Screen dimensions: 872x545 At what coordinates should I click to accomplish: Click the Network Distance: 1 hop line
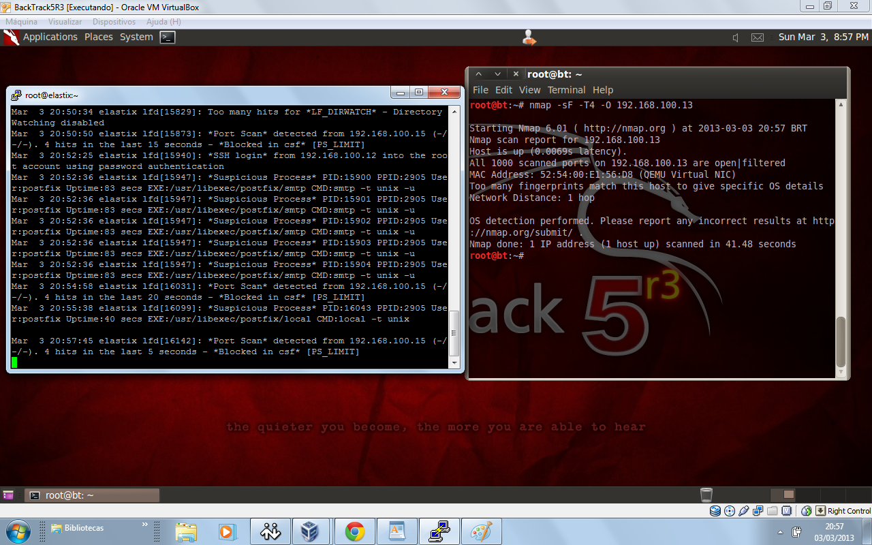pos(532,198)
